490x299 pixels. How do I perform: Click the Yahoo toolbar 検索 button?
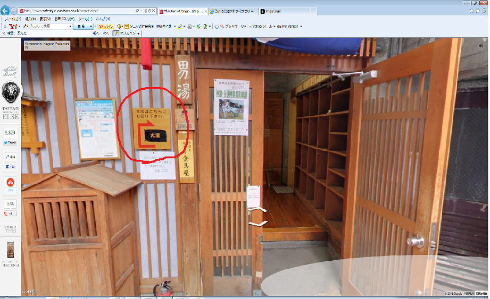pos(81,27)
